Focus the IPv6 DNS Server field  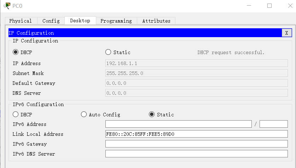tap(196, 154)
